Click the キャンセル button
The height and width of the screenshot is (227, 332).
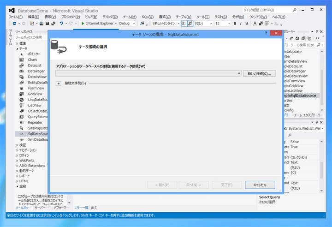click(x=260, y=185)
